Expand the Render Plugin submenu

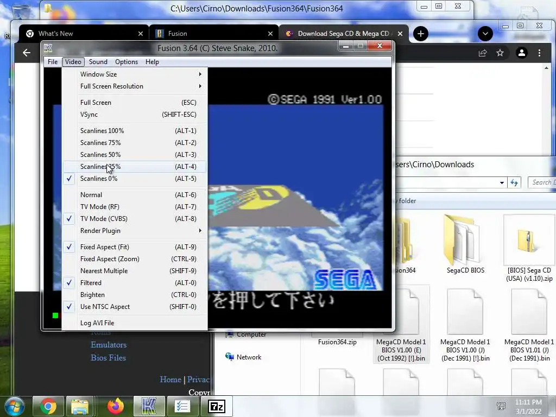click(x=135, y=231)
